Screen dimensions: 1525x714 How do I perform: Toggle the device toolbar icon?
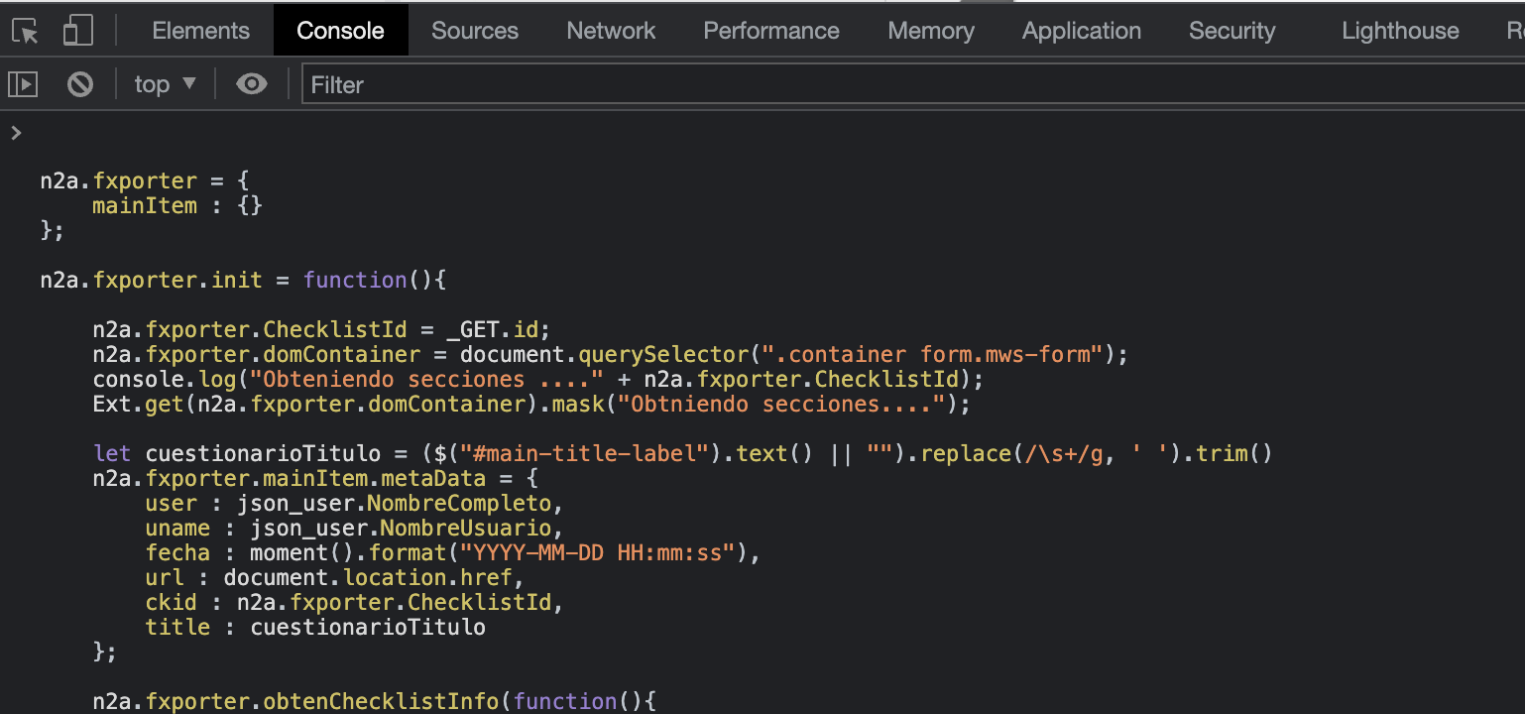77,31
